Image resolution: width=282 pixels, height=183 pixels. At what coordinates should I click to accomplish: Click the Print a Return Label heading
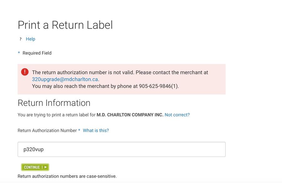click(65, 25)
